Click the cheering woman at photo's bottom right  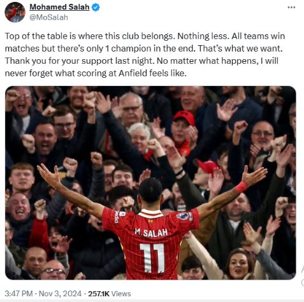239,263
